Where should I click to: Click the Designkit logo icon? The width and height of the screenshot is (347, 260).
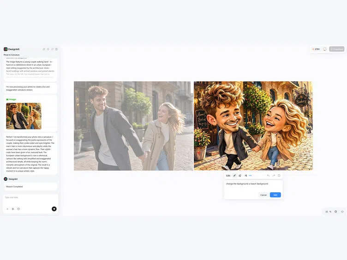point(6,49)
